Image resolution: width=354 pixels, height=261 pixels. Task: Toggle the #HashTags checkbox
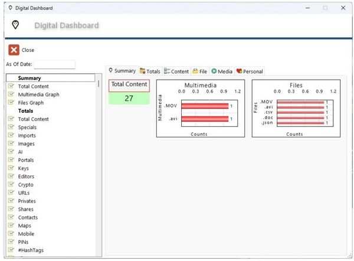coord(11,250)
